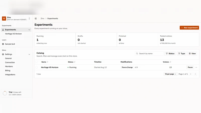Click the search magnifier icon
The height and width of the screenshot is (113, 201).
(x=137, y=53)
